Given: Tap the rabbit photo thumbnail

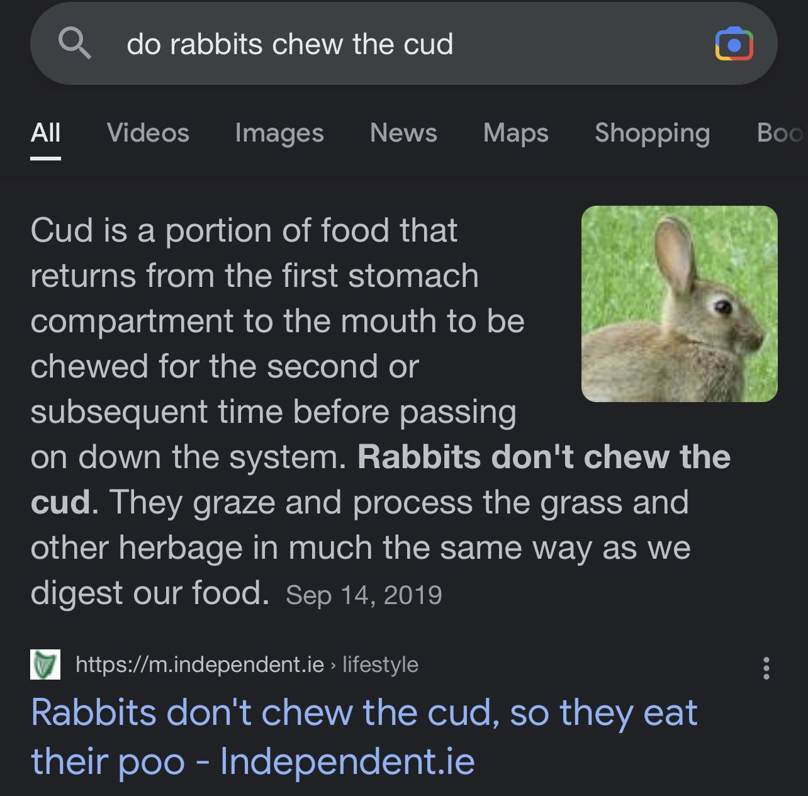Looking at the screenshot, I should (x=679, y=304).
